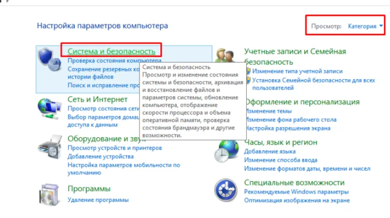Image resolution: width=390 pixels, height=218 pixels.
Task: Open Установка Семейной безопасности для всех пользователей
Action: coord(313,84)
